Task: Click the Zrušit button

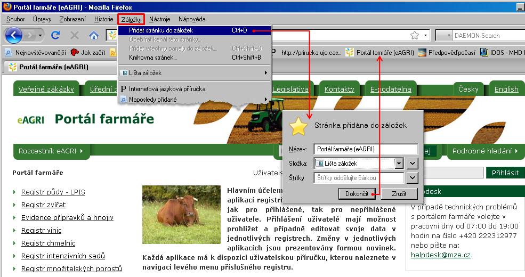Action: tap(399, 194)
